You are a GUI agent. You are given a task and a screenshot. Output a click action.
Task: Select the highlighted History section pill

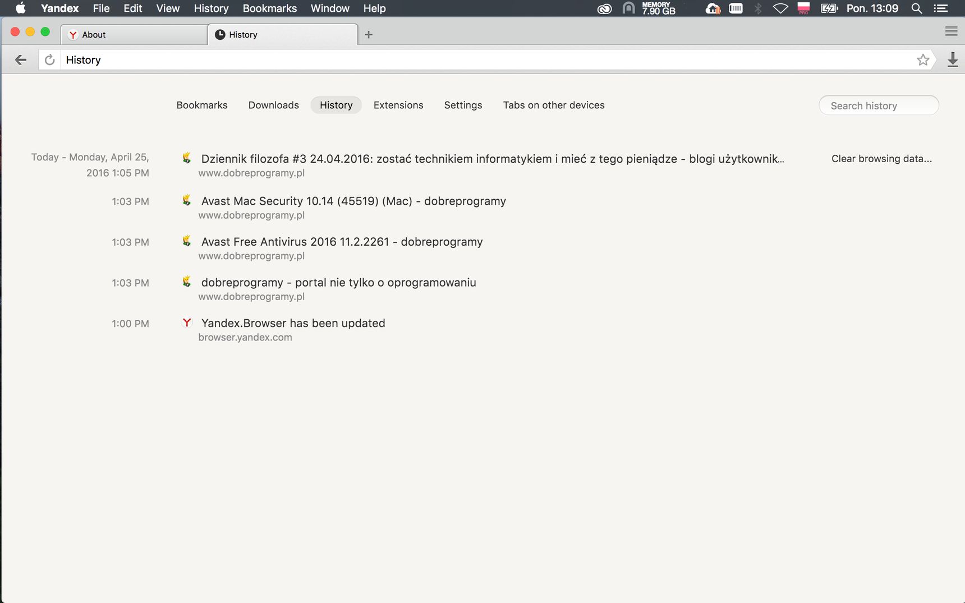tap(336, 105)
